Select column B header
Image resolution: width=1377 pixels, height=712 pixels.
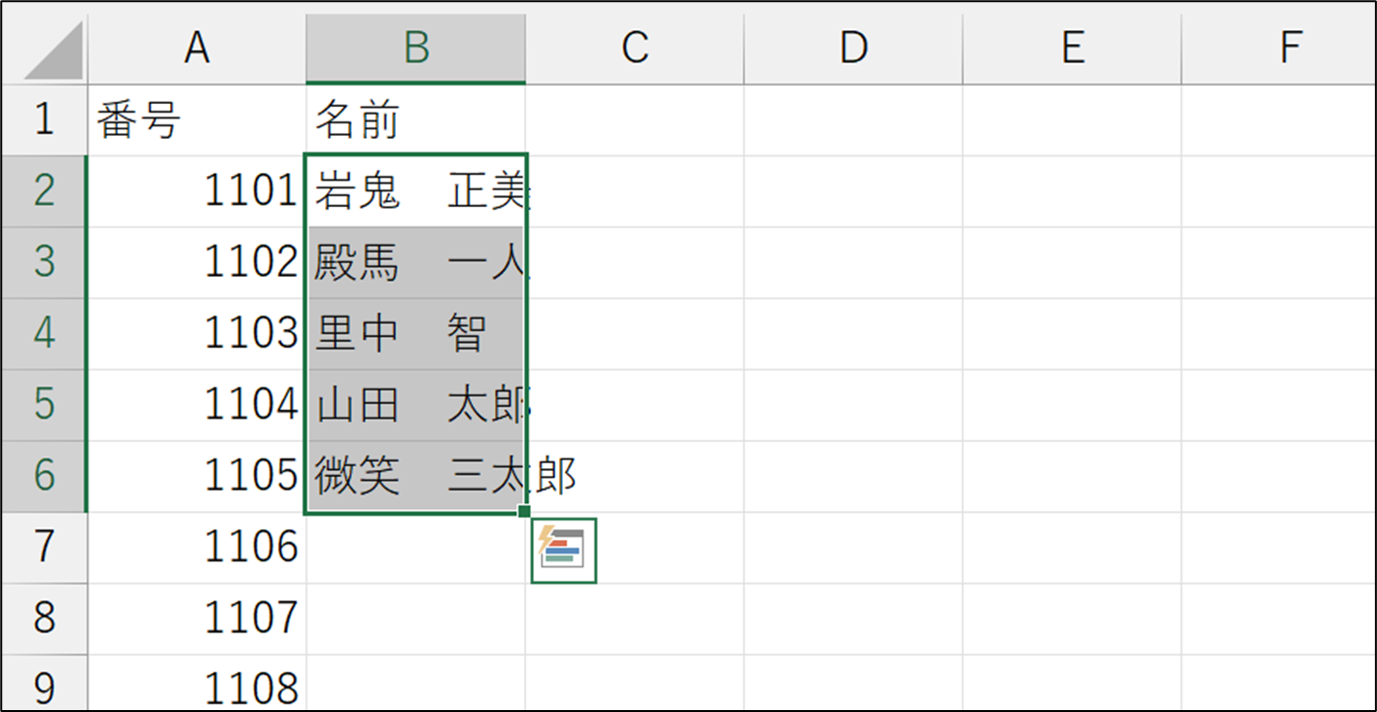(416, 49)
